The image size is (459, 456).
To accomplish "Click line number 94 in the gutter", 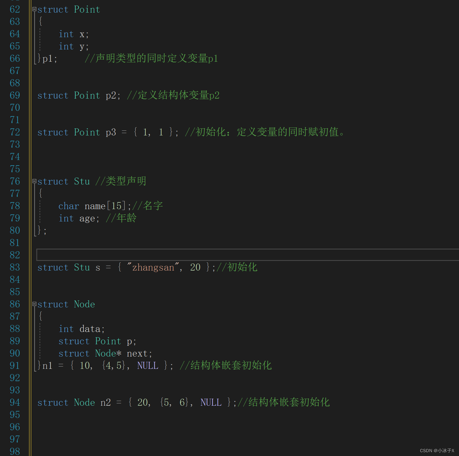I will 15,402.
